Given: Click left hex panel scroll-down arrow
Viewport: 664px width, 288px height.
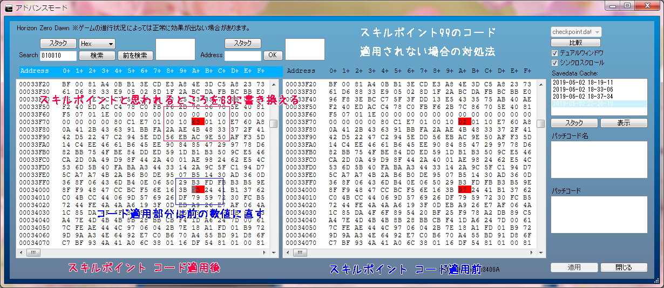Looking at the screenshot, I should [274, 244].
